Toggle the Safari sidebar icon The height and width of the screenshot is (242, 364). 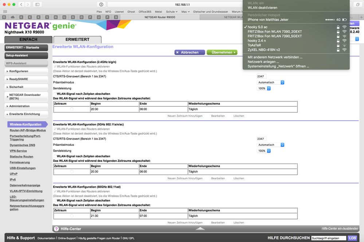tap(37, 4)
